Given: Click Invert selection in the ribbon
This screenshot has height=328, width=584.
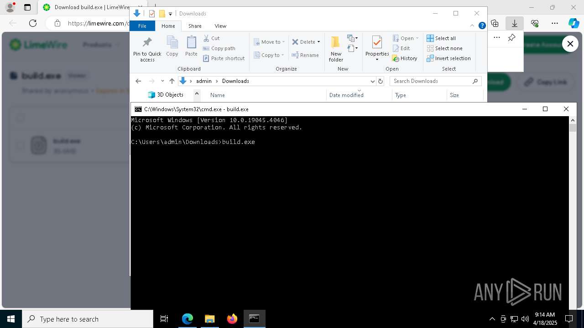Looking at the screenshot, I should tap(448, 58).
